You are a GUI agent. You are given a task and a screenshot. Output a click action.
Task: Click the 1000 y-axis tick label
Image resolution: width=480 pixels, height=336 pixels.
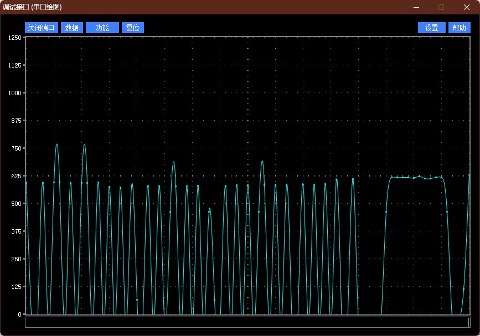pyautogui.click(x=14, y=93)
